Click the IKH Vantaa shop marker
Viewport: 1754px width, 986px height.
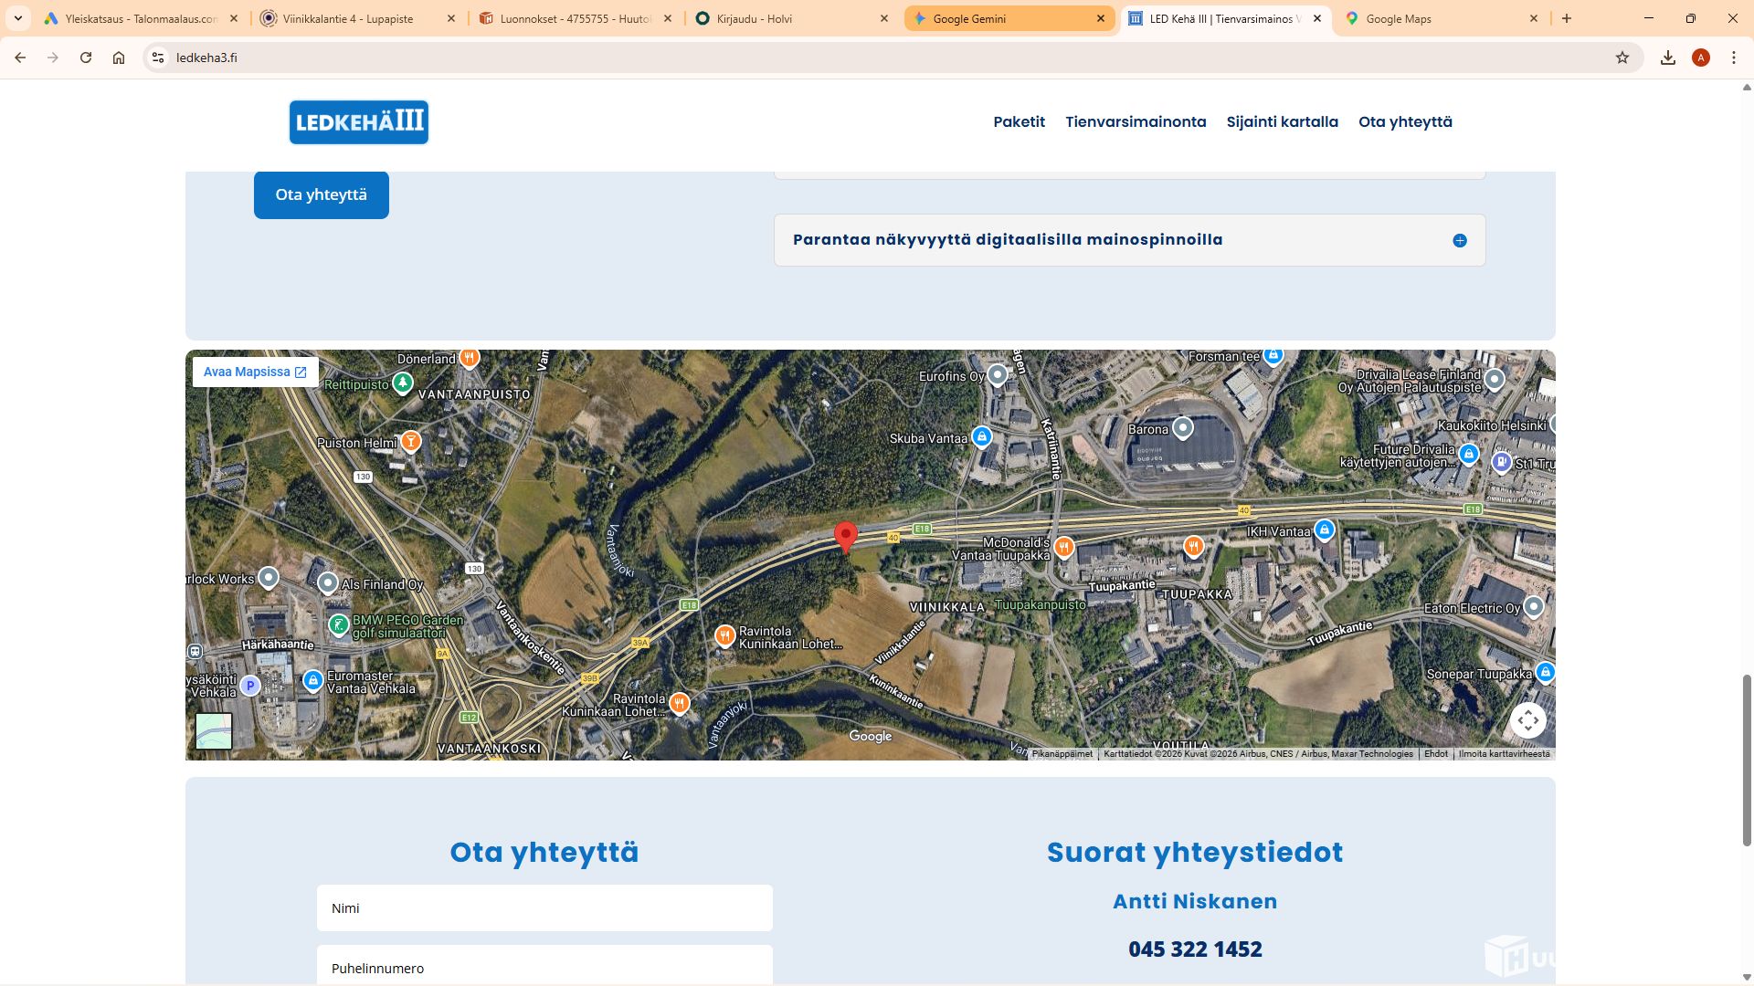pos(1324,530)
